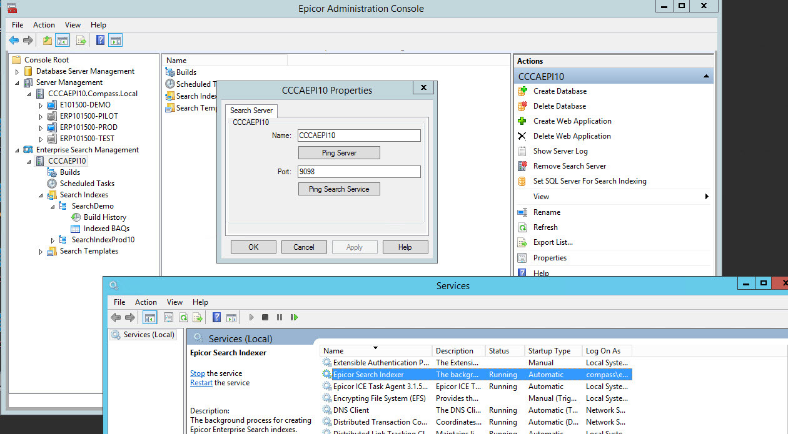Click green plus Create Web Application icon
Screen dimensions: 788x434
tap(522, 121)
